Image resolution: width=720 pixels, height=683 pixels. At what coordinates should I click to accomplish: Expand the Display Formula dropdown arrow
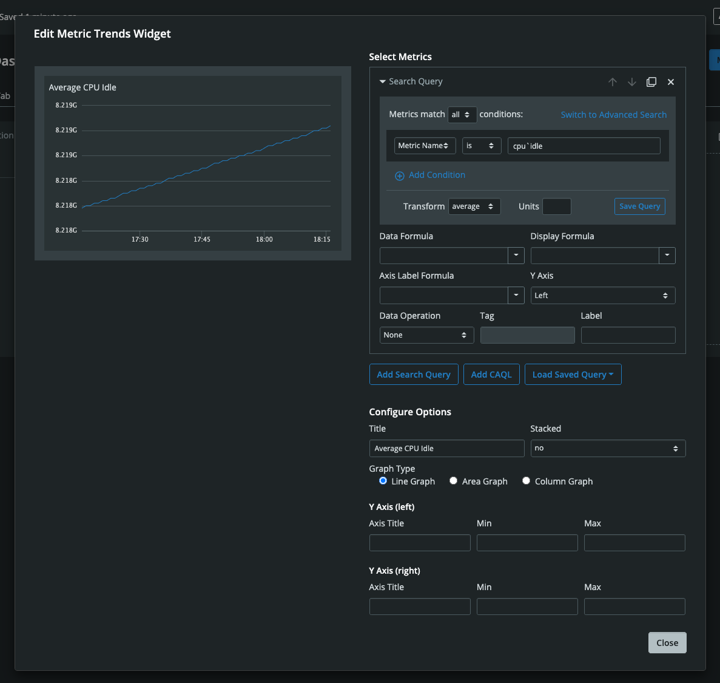(x=667, y=255)
